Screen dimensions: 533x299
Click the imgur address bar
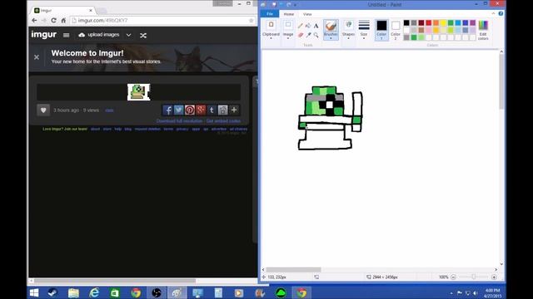click(x=162, y=21)
